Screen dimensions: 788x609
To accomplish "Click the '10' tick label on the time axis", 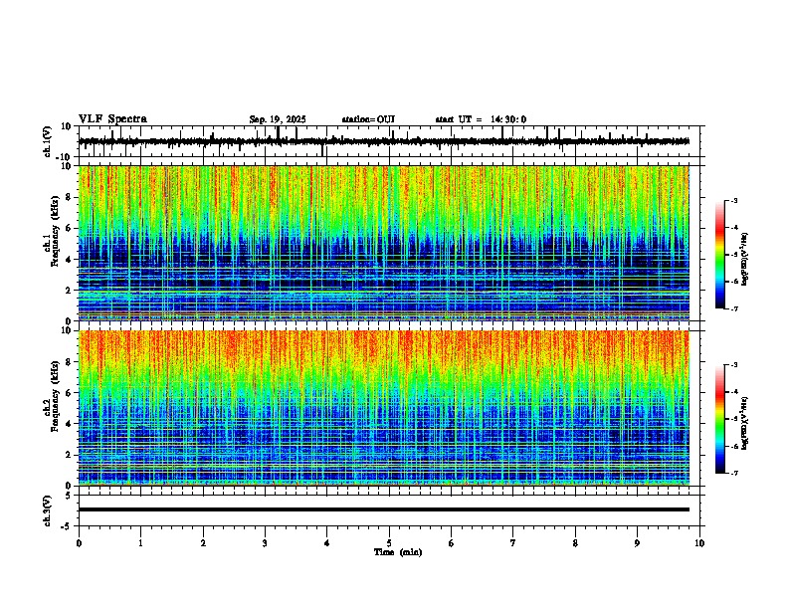I will pyautogui.click(x=699, y=543).
